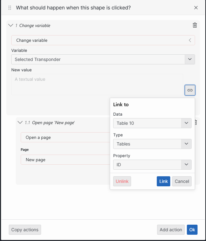Image resolution: width=206 pixels, height=241 pixels.
Task: Confirm with the blue Link button
Action: (163, 181)
